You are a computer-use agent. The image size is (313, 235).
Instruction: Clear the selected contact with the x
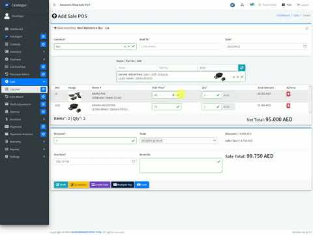coord(125,46)
